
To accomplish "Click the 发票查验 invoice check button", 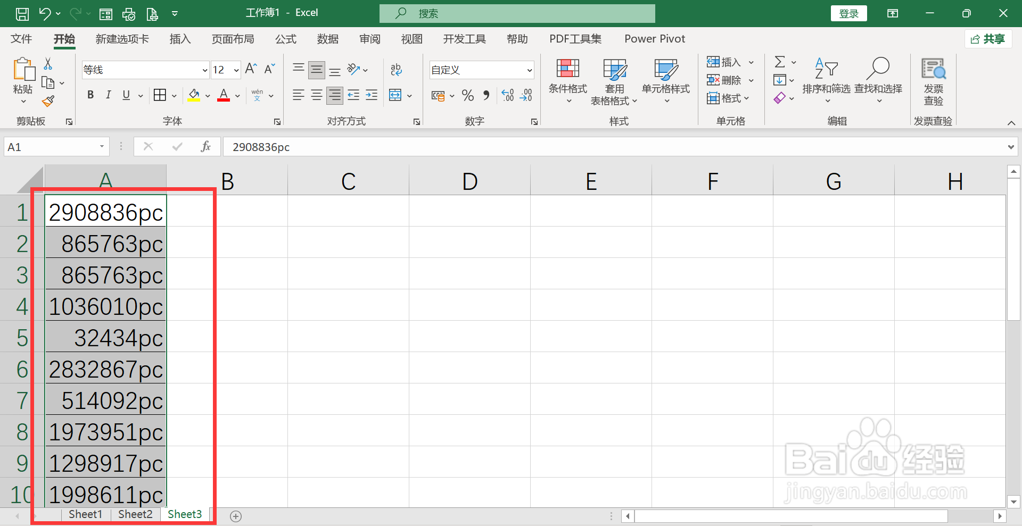I will [x=933, y=82].
